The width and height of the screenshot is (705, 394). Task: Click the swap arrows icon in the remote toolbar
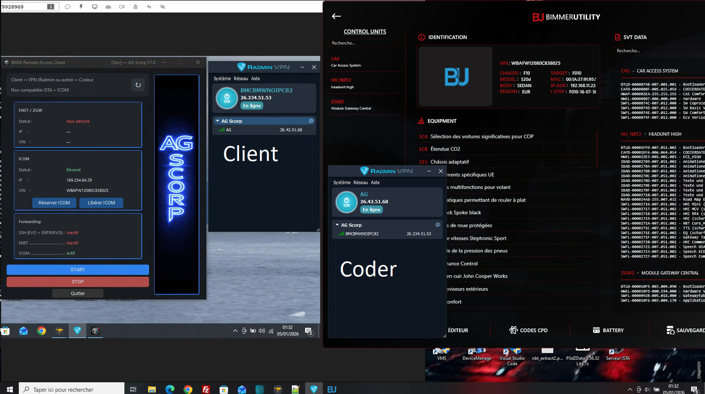(x=149, y=7)
